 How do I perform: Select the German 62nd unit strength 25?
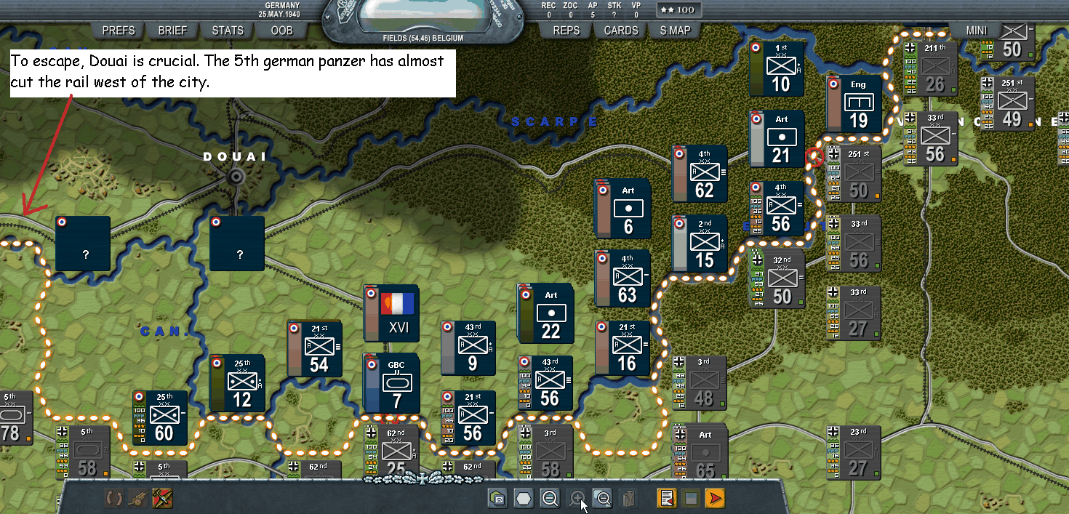[x=391, y=453]
